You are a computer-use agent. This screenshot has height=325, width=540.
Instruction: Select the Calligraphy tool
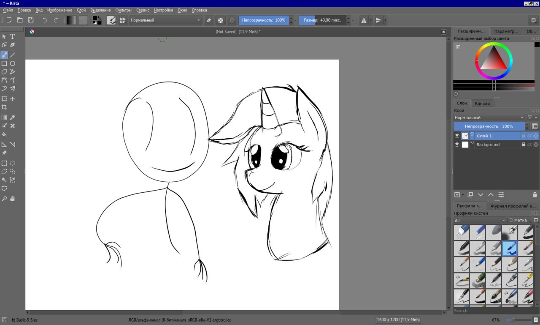click(13, 45)
